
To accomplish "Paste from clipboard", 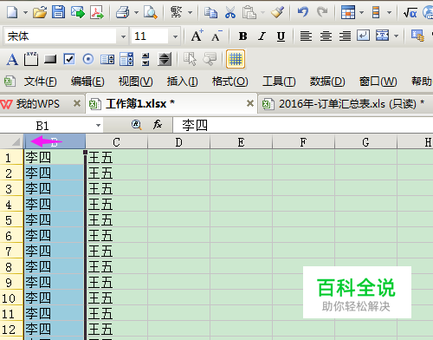I will click(249, 12).
